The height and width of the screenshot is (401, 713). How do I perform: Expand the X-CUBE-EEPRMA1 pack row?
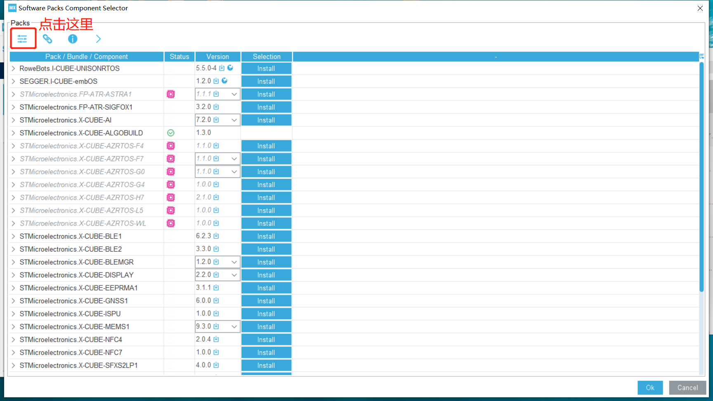(13, 288)
